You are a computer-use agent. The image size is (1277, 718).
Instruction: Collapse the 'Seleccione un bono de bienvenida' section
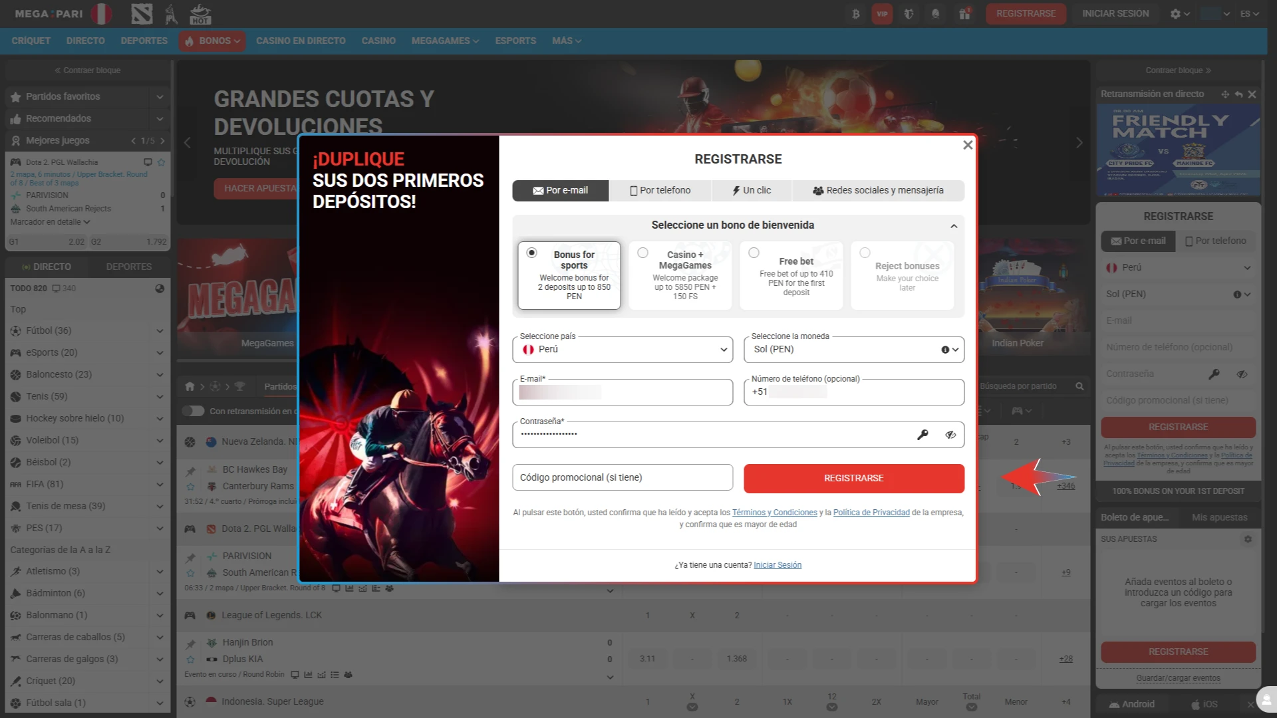click(954, 225)
